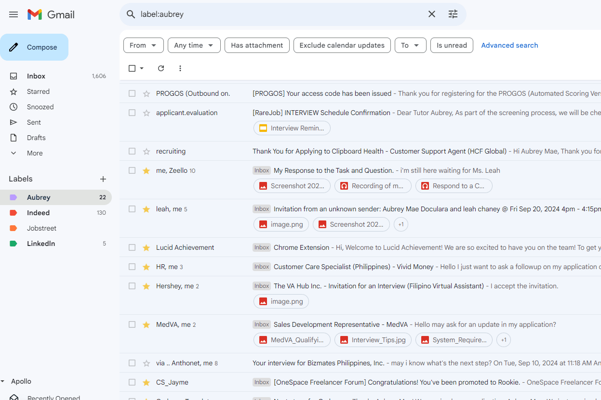Screen dimensions: 601x400
Task: Open the Chrome Extension email
Action: click(360, 247)
